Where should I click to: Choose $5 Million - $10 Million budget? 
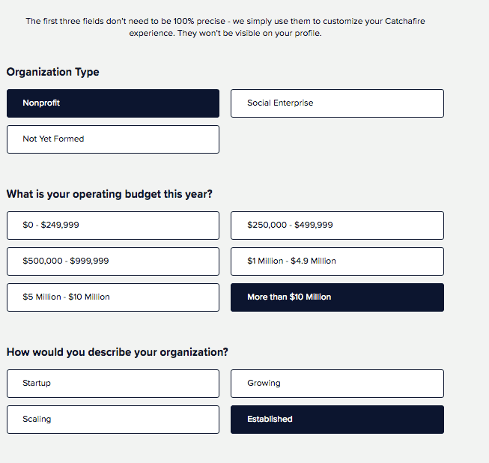click(x=112, y=297)
